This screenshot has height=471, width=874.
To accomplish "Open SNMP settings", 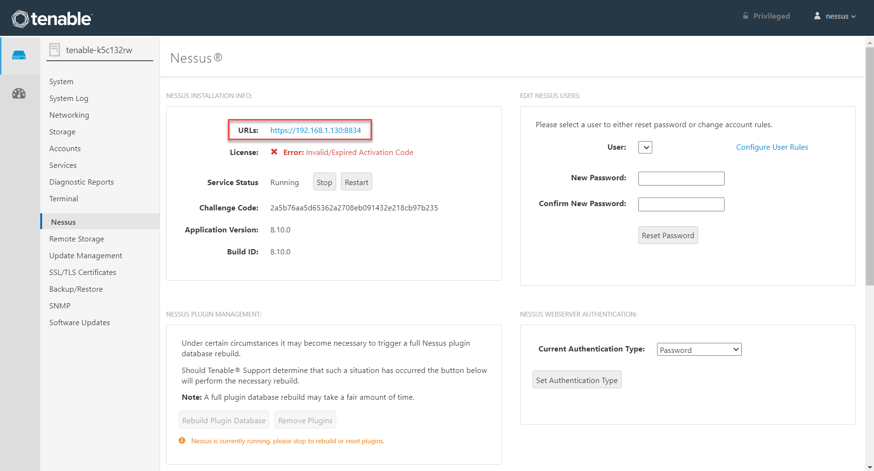I will pyautogui.click(x=60, y=306).
